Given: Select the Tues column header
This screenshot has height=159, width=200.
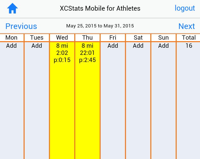Looking at the screenshot, I should click(x=37, y=38).
